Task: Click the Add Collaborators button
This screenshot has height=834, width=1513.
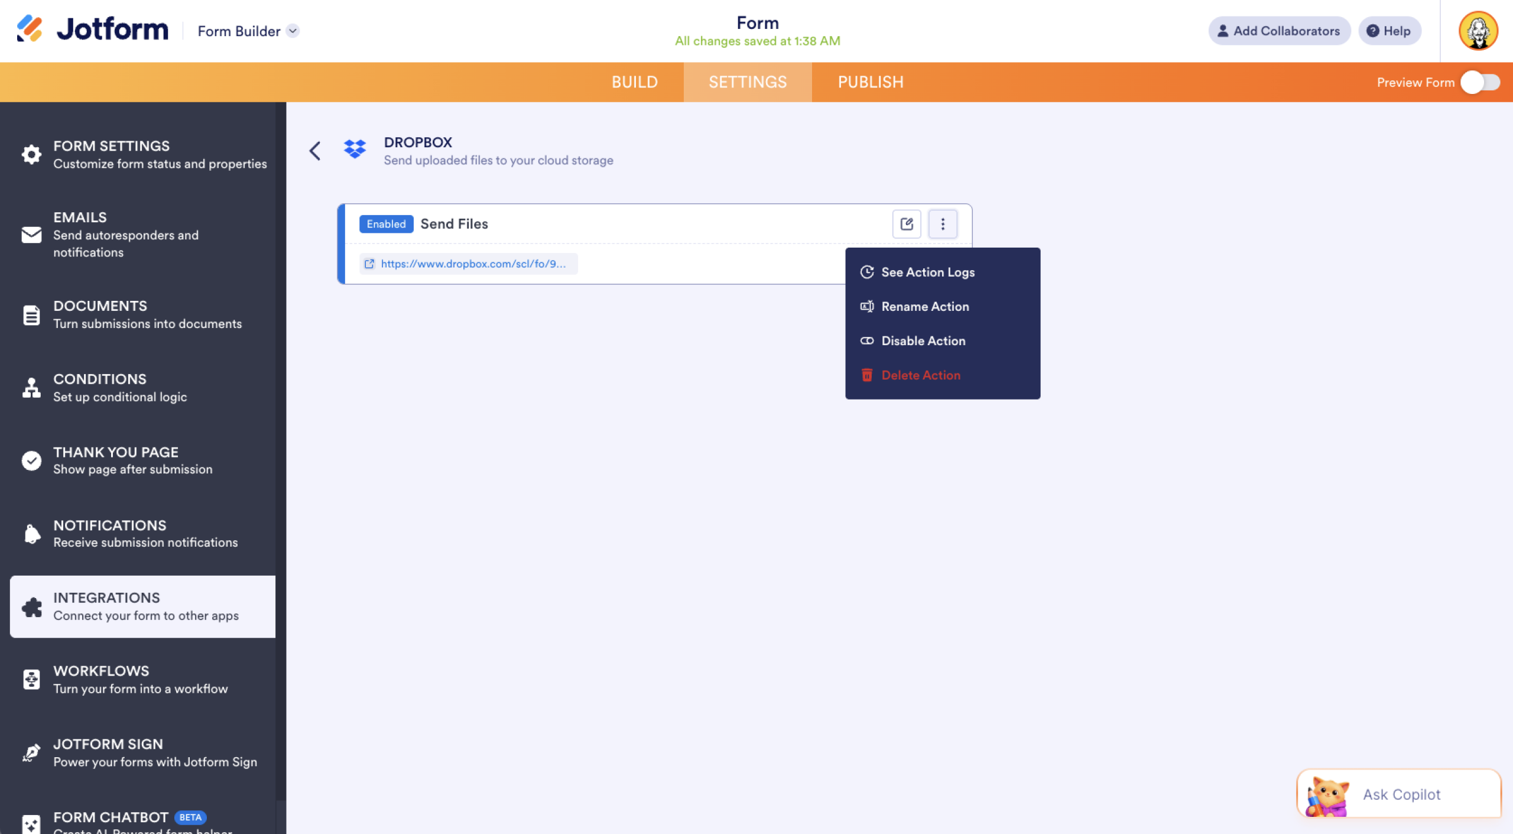Action: click(1279, 31)
